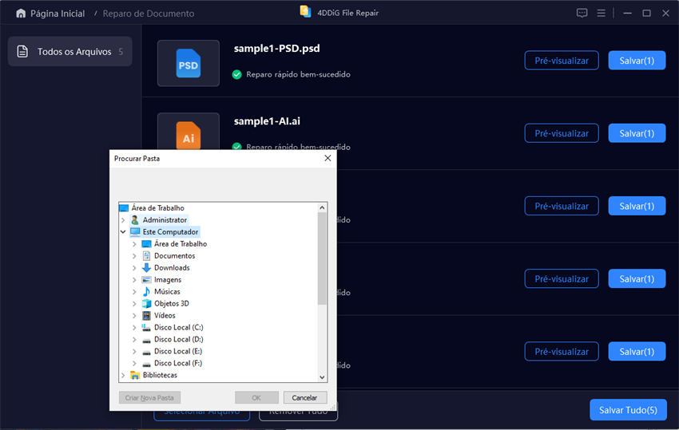679x430 pixels.
Task: Click the Downloads arrow icon
Action: point(146,268)
